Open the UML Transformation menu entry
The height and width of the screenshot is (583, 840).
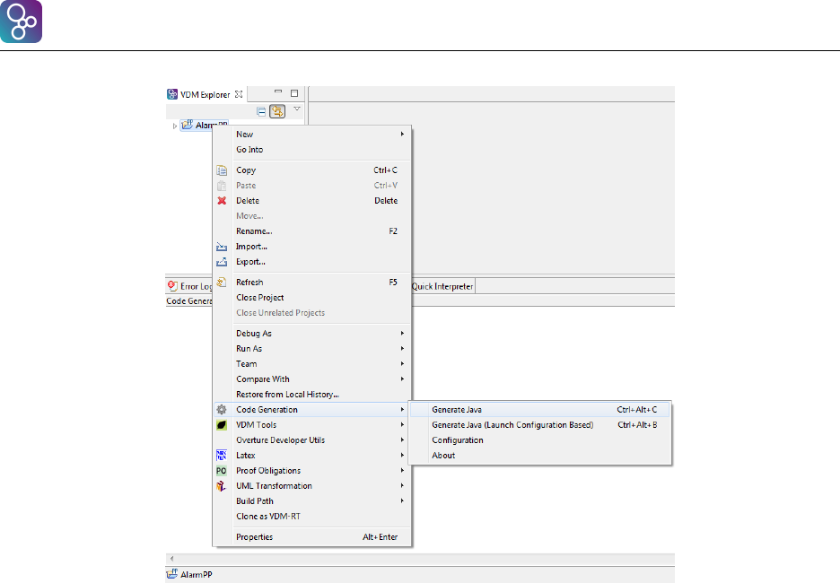(312, 486)
